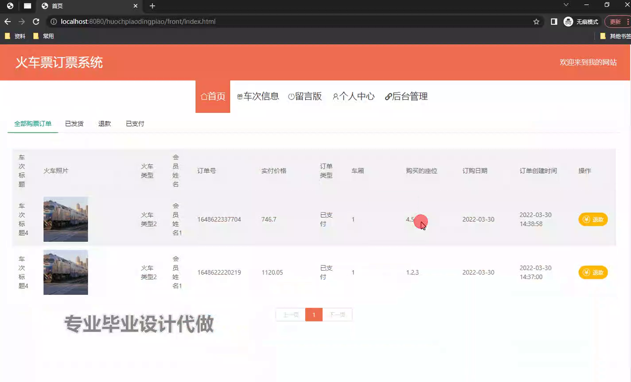Viewport: 631px width, 382px height.
Task: Switch to the 已发货 tab
Action: (74, 124)
